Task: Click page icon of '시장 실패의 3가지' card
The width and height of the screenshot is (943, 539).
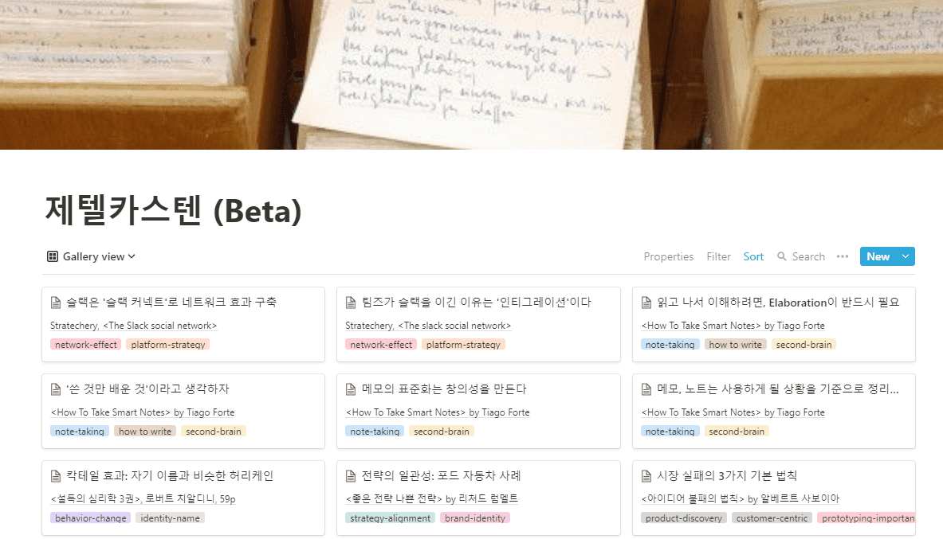Action: pos(646,476)
